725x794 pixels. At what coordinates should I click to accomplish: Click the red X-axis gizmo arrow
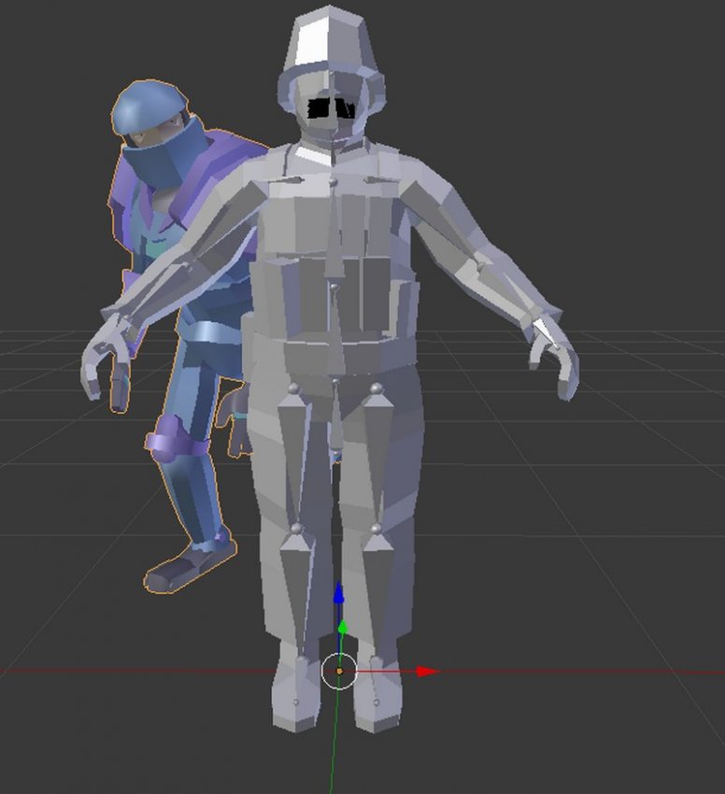click(x=425, y=671)
